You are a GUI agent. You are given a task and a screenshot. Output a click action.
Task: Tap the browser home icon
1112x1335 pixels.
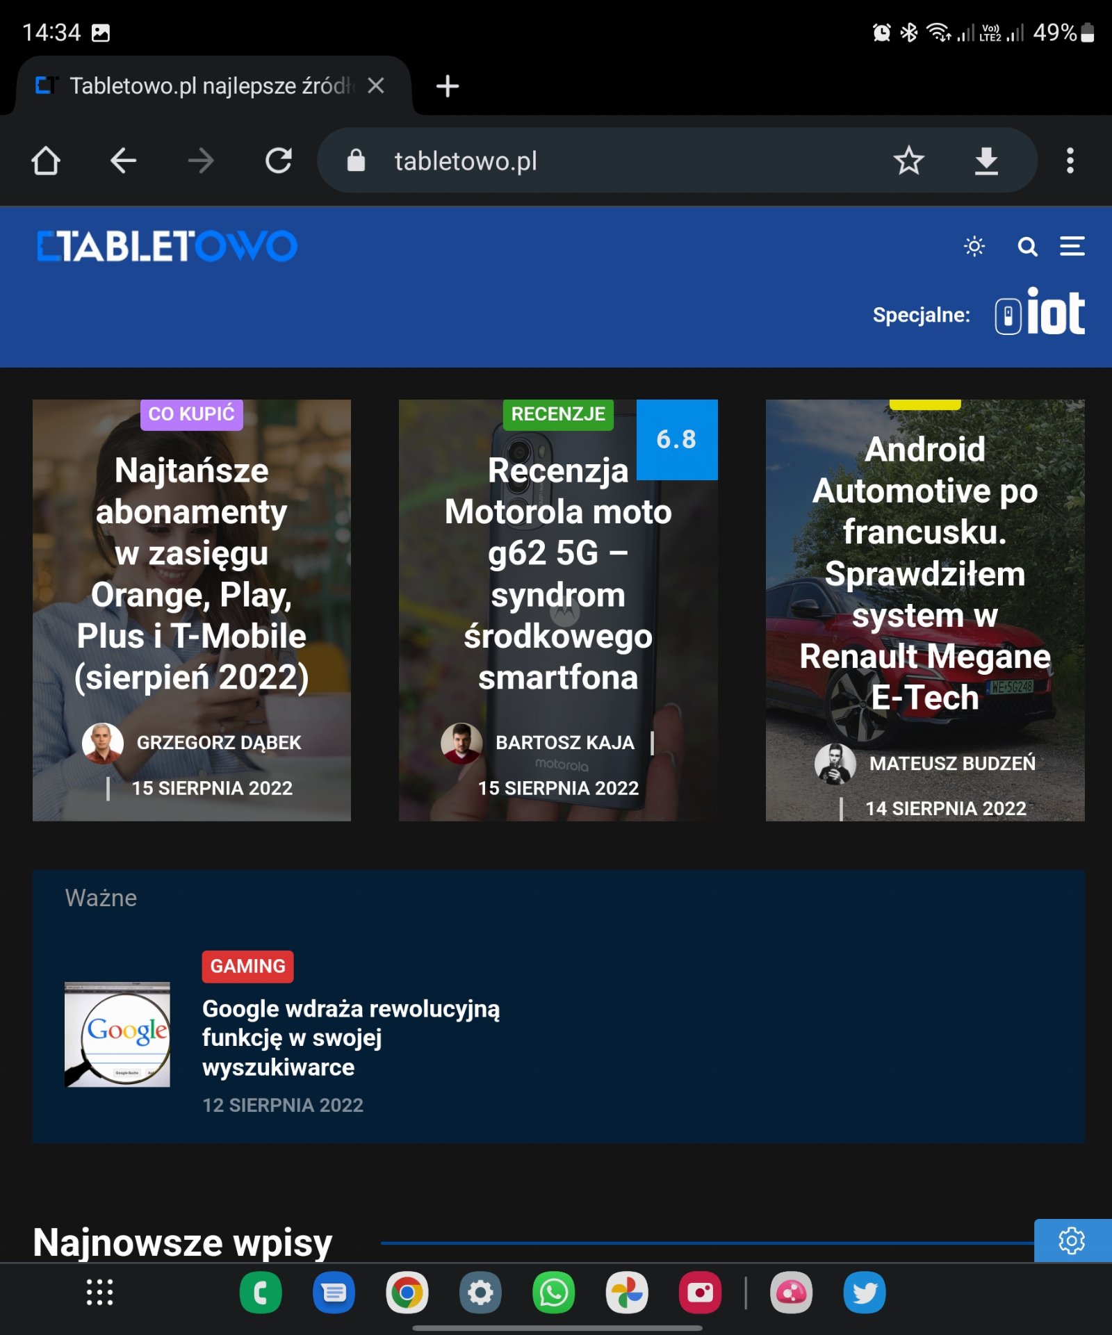point(46,161)
